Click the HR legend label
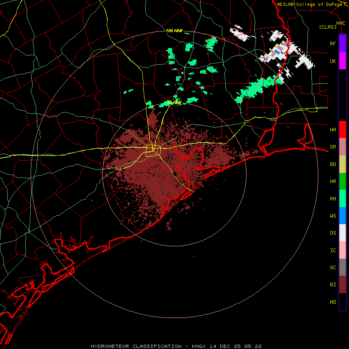 tap(333, 181)
